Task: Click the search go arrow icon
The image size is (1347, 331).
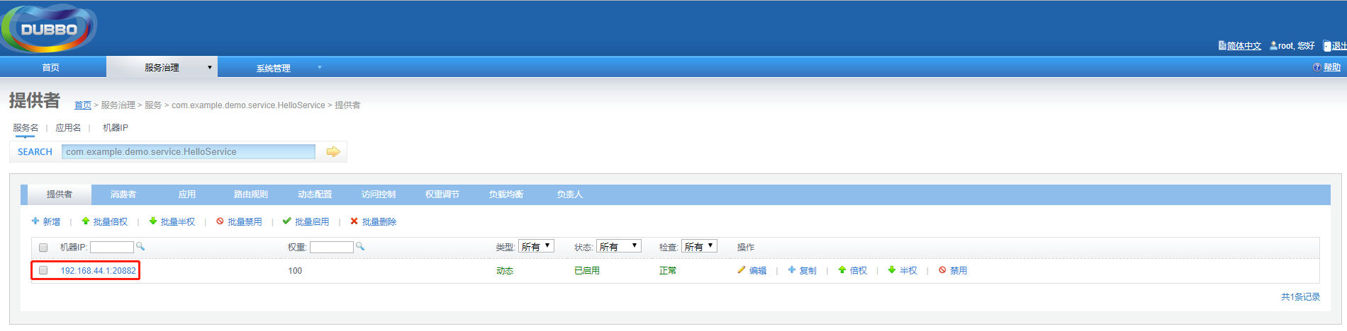Action: tap(333, 151)
